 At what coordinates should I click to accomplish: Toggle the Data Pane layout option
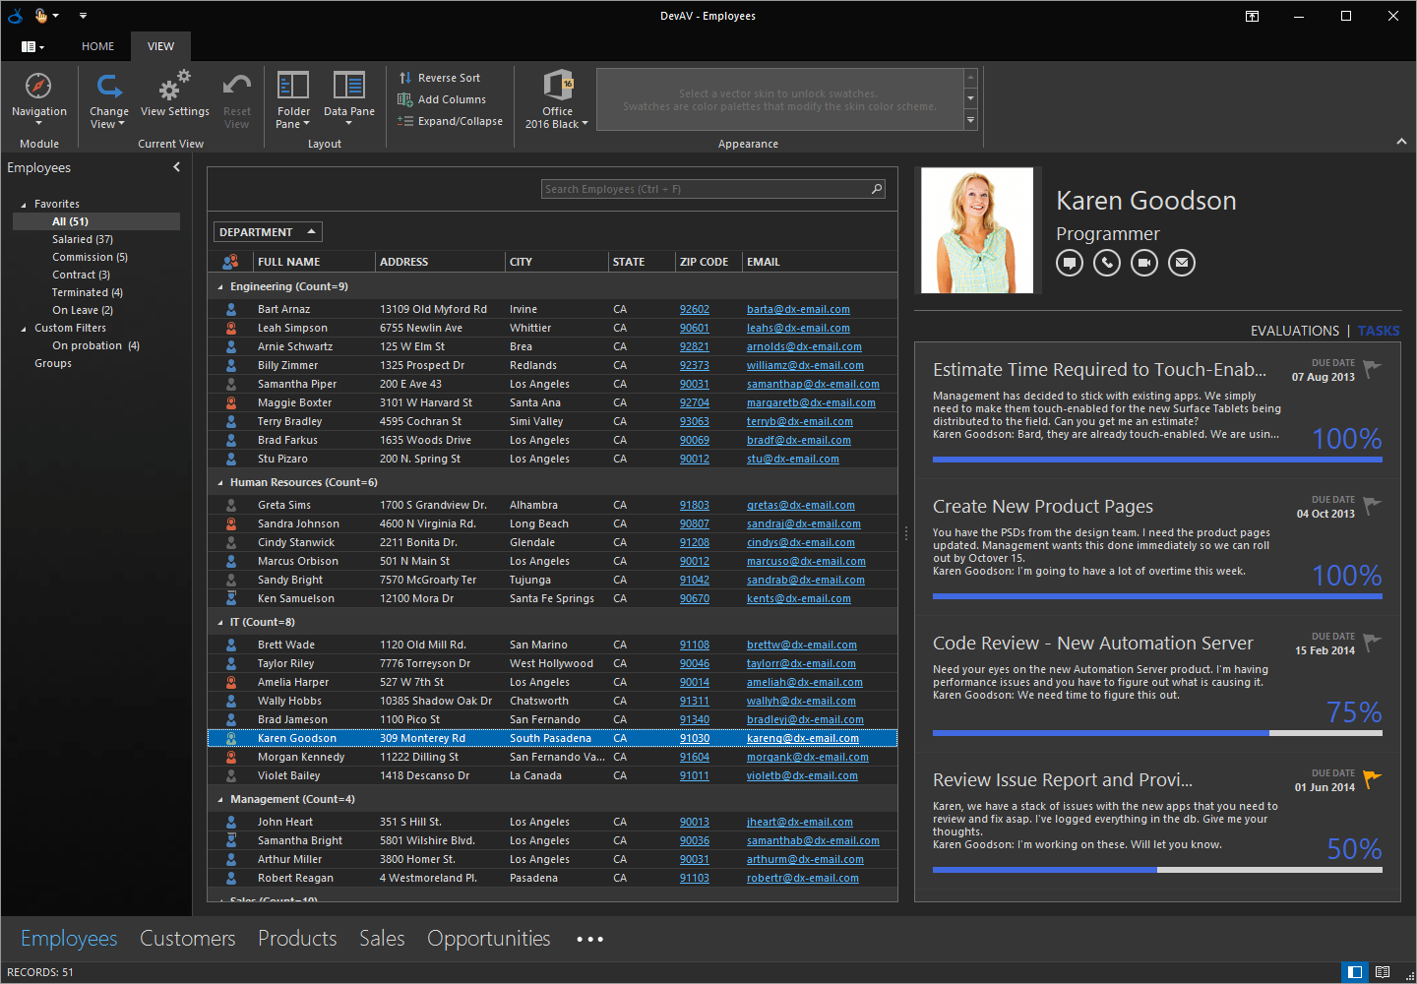[x=348, y=93]
